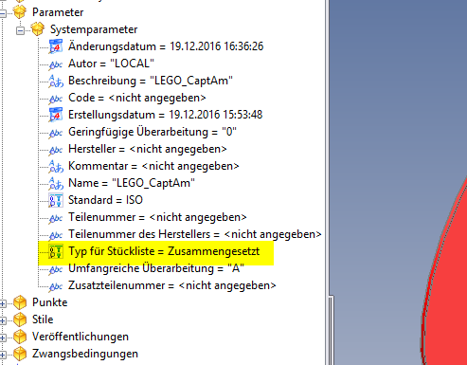Select the Name = "LEGO_CaptAm" parameter
The image size is (467, 365).
[x=132, y=183]
